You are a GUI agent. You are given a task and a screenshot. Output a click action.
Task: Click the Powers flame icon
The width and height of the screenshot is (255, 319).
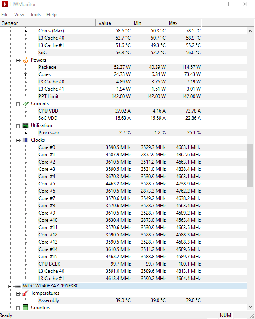(25, 60)
